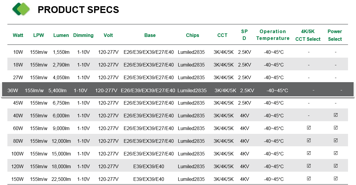Toggle the 100W Power Select checkbox
The image size is (356, 185).
(336, 153)
